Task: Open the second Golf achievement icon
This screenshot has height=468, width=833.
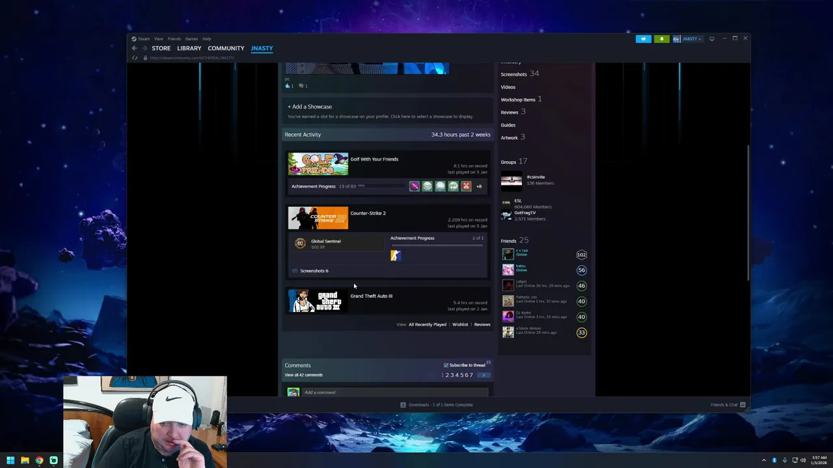Action: pos(428,187)
